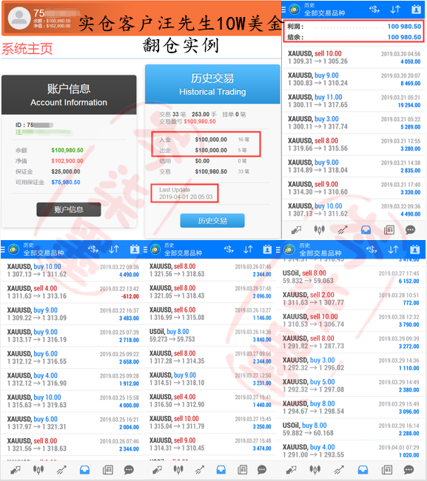This screenshot has width=427, height=481.
Task: Click the blue 历史交易 button
Action: coord(212,221)
